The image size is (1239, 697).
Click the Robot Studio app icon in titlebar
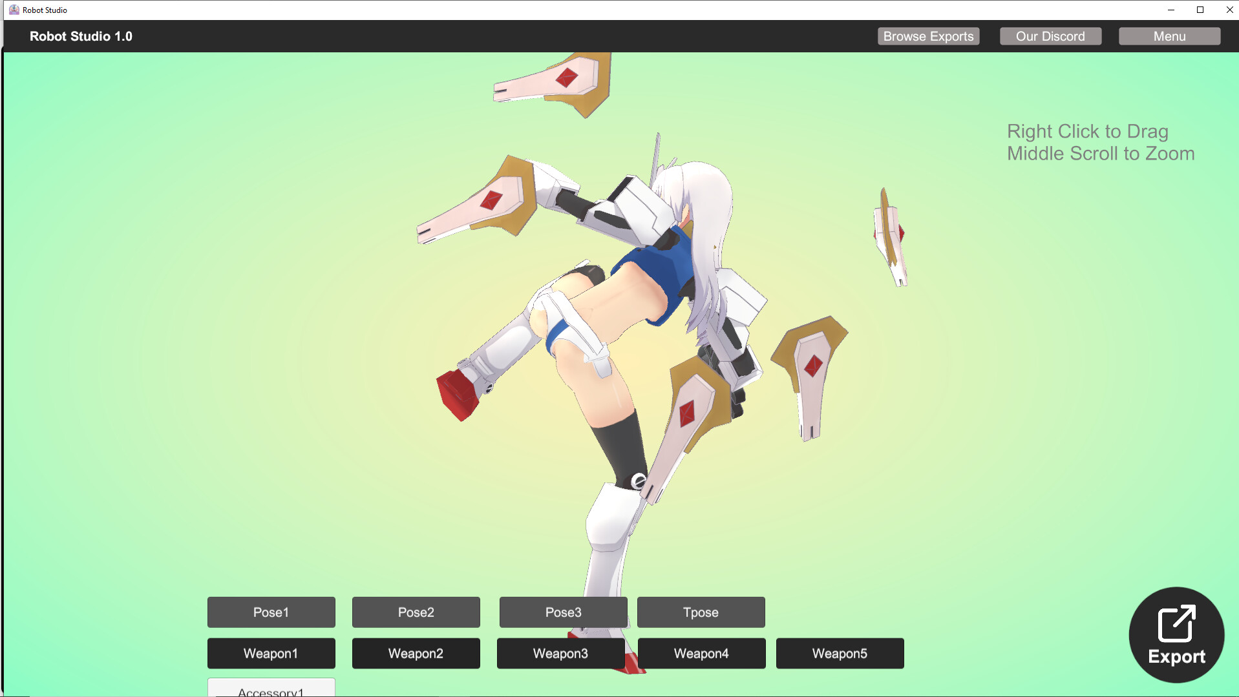pyautogui.click(x=14, y=10)
